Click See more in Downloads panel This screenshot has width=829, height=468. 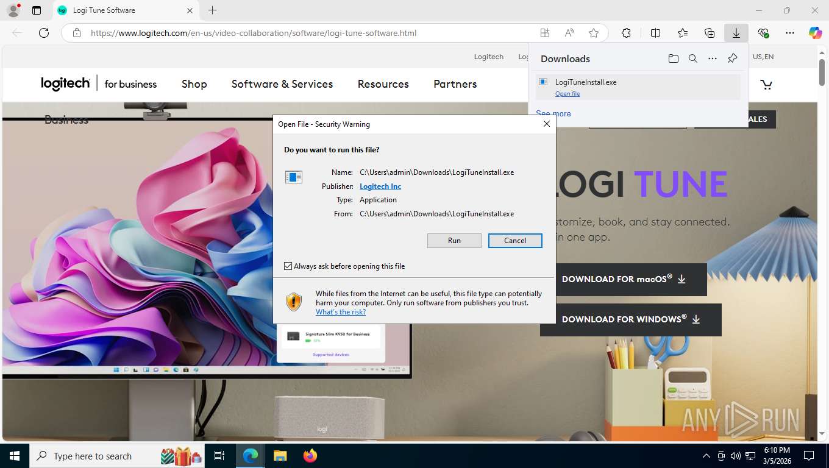[x=553, y=113]
